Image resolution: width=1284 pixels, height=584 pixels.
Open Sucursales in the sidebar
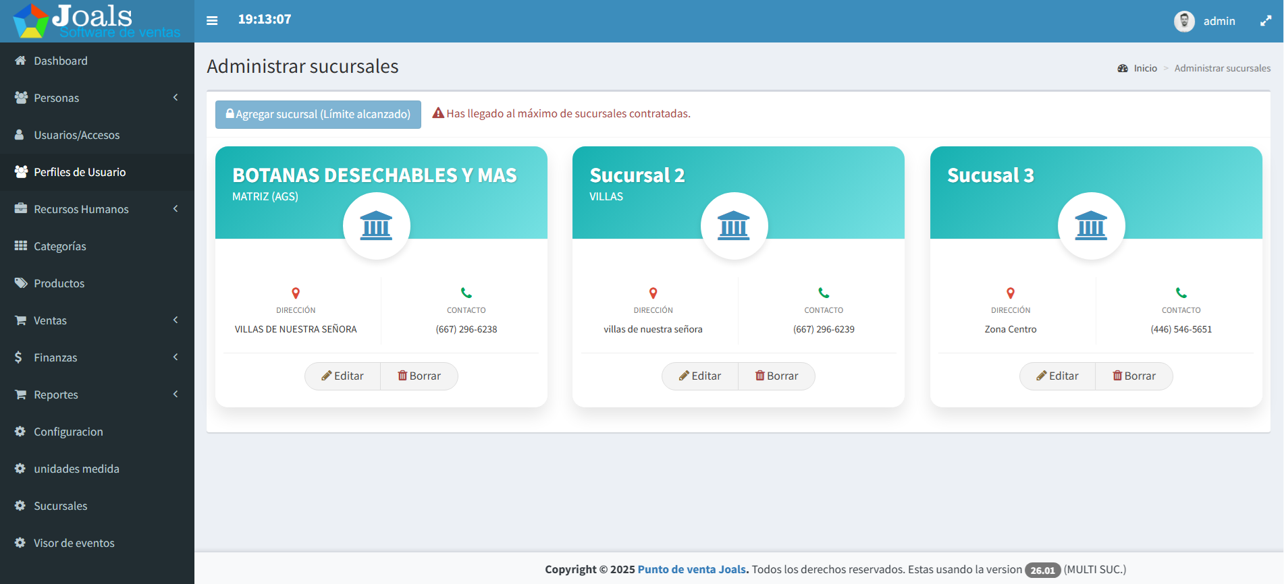pyautogui.click(x=97, y=506)
